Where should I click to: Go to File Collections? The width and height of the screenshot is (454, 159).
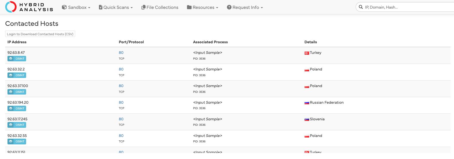[162, 7]
